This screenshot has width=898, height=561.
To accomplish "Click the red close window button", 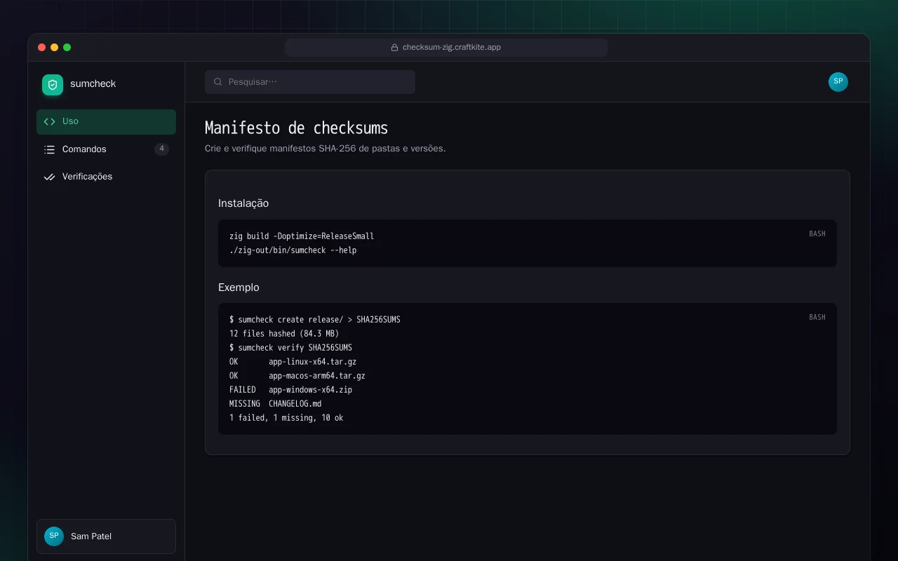I will [x=41, y=48].
